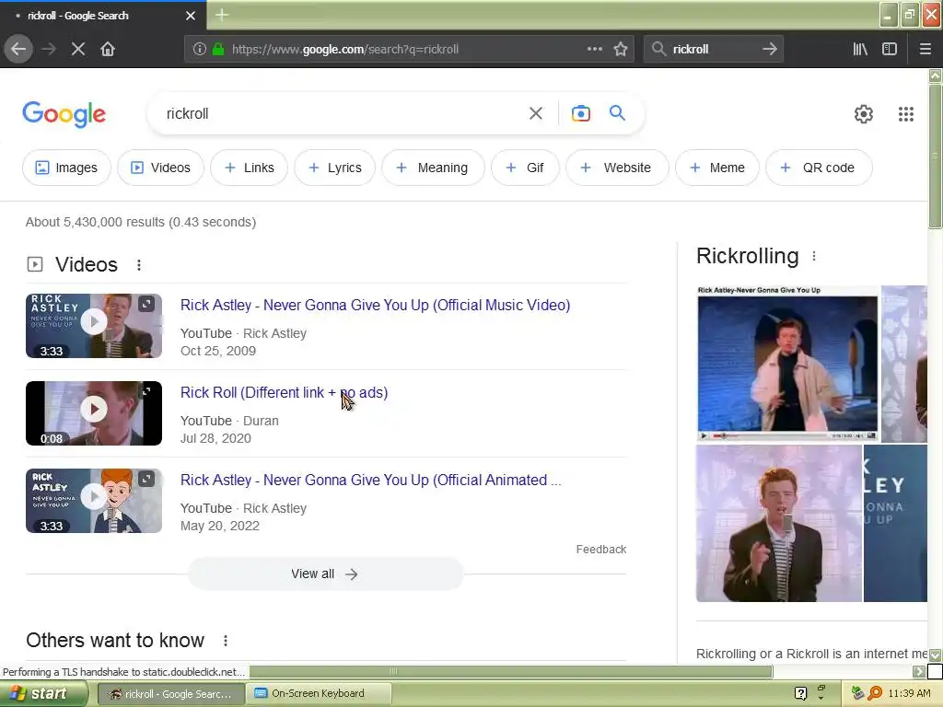Submit search with the toolbar arrow
Image resolution: width=943 pixels, height=707 pixels.
coord(770,50)
